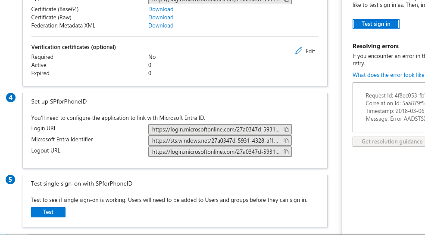Click inside the error details text box
This screenshot has height=235, width=425.
[389, 107]
